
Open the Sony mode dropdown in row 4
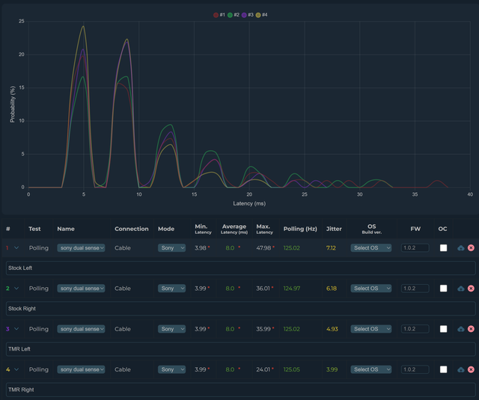pos(171,369)
